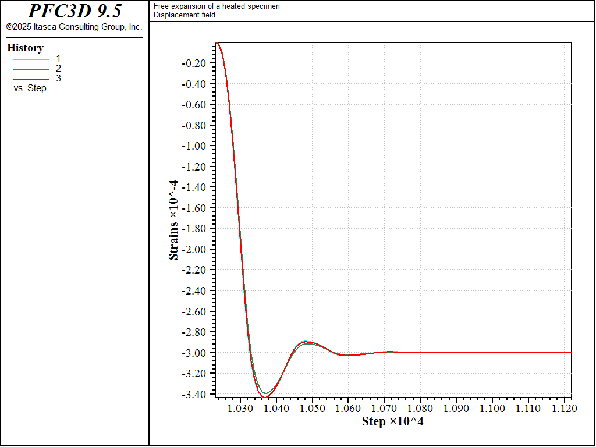Viewport: 596px width, 447px height.
Task: Select the History legend heading
Action: pyautogui.click(x=25, y=48)
